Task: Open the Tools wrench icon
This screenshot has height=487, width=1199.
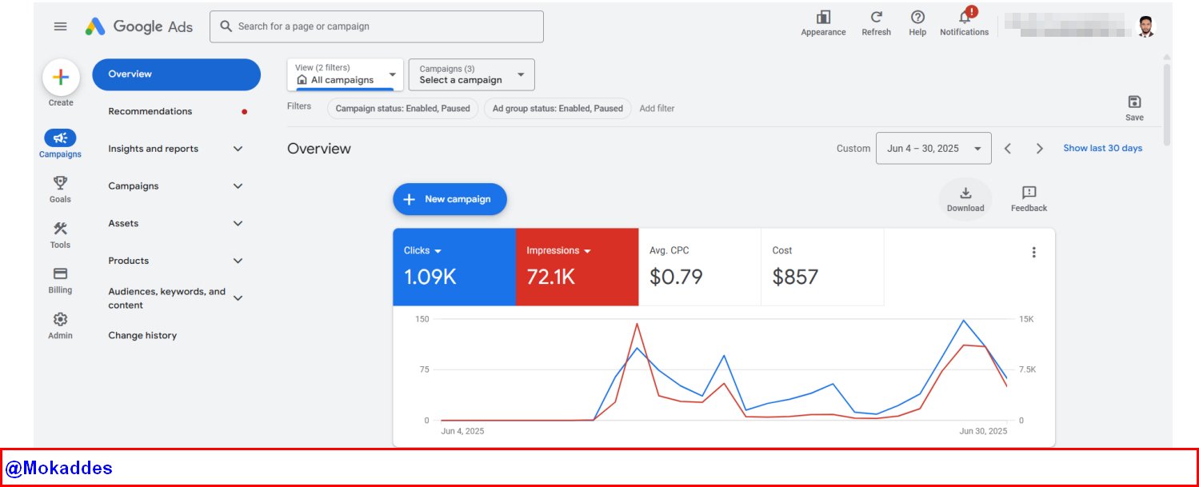Action: [60, 228]
